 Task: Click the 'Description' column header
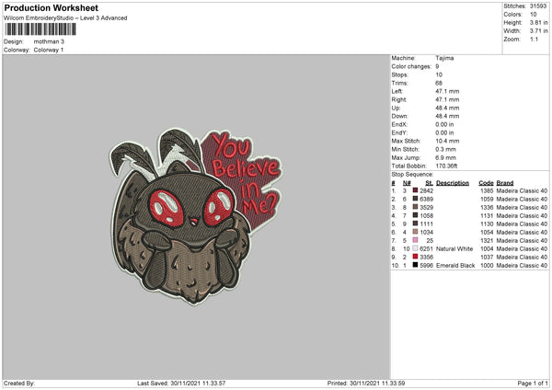[453, 183]
